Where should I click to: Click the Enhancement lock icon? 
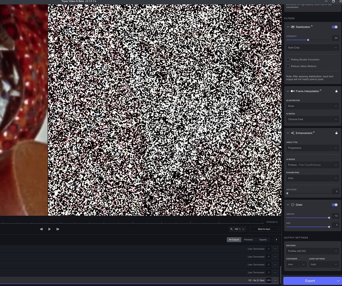pyautogui.click(x=336, y=133)
